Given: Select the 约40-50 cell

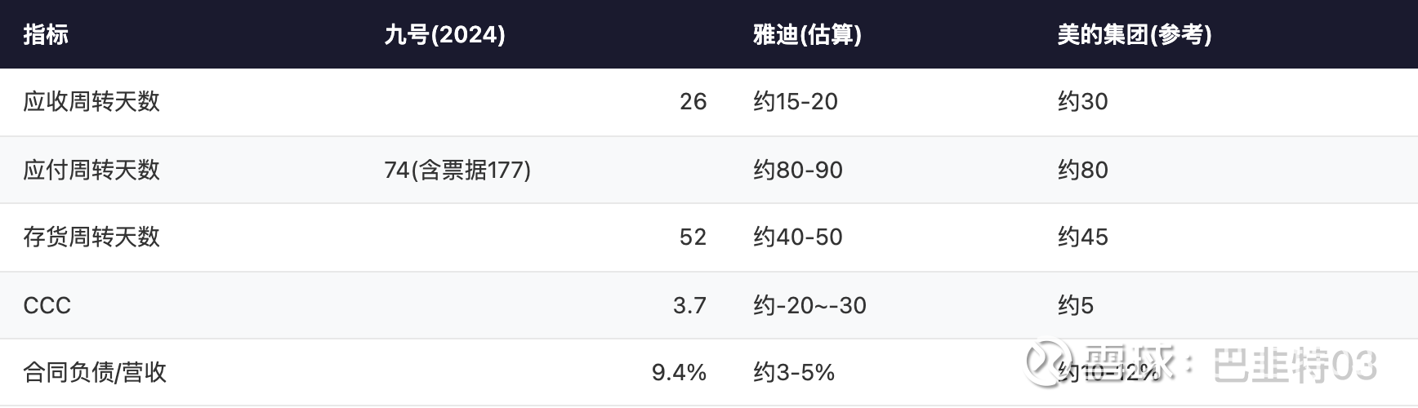Looking at the screenshot, I should pyautogui.click(x=798, y=237).
